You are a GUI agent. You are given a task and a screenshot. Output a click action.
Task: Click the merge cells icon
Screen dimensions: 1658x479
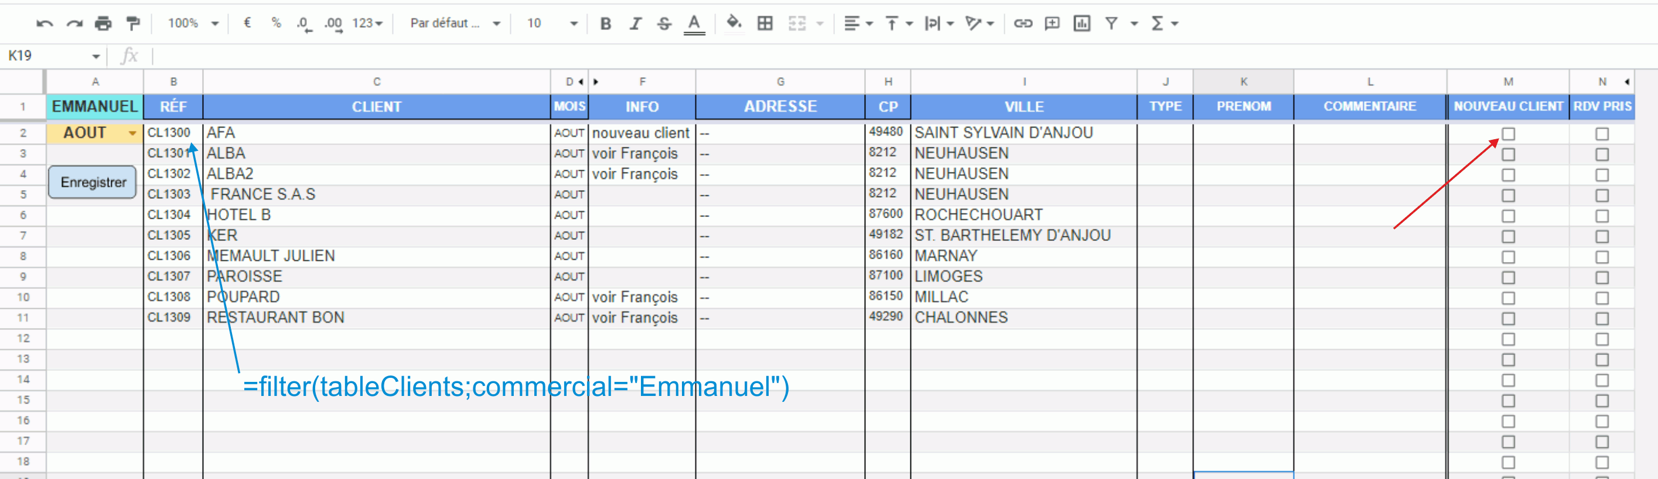pyautogui.click(x=797, y=24)
